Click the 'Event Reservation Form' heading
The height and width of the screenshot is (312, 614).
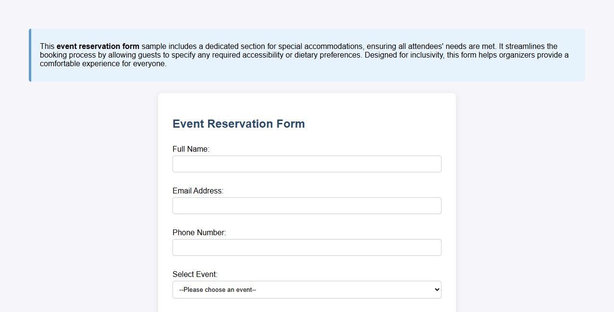click(x=238, y=124)
